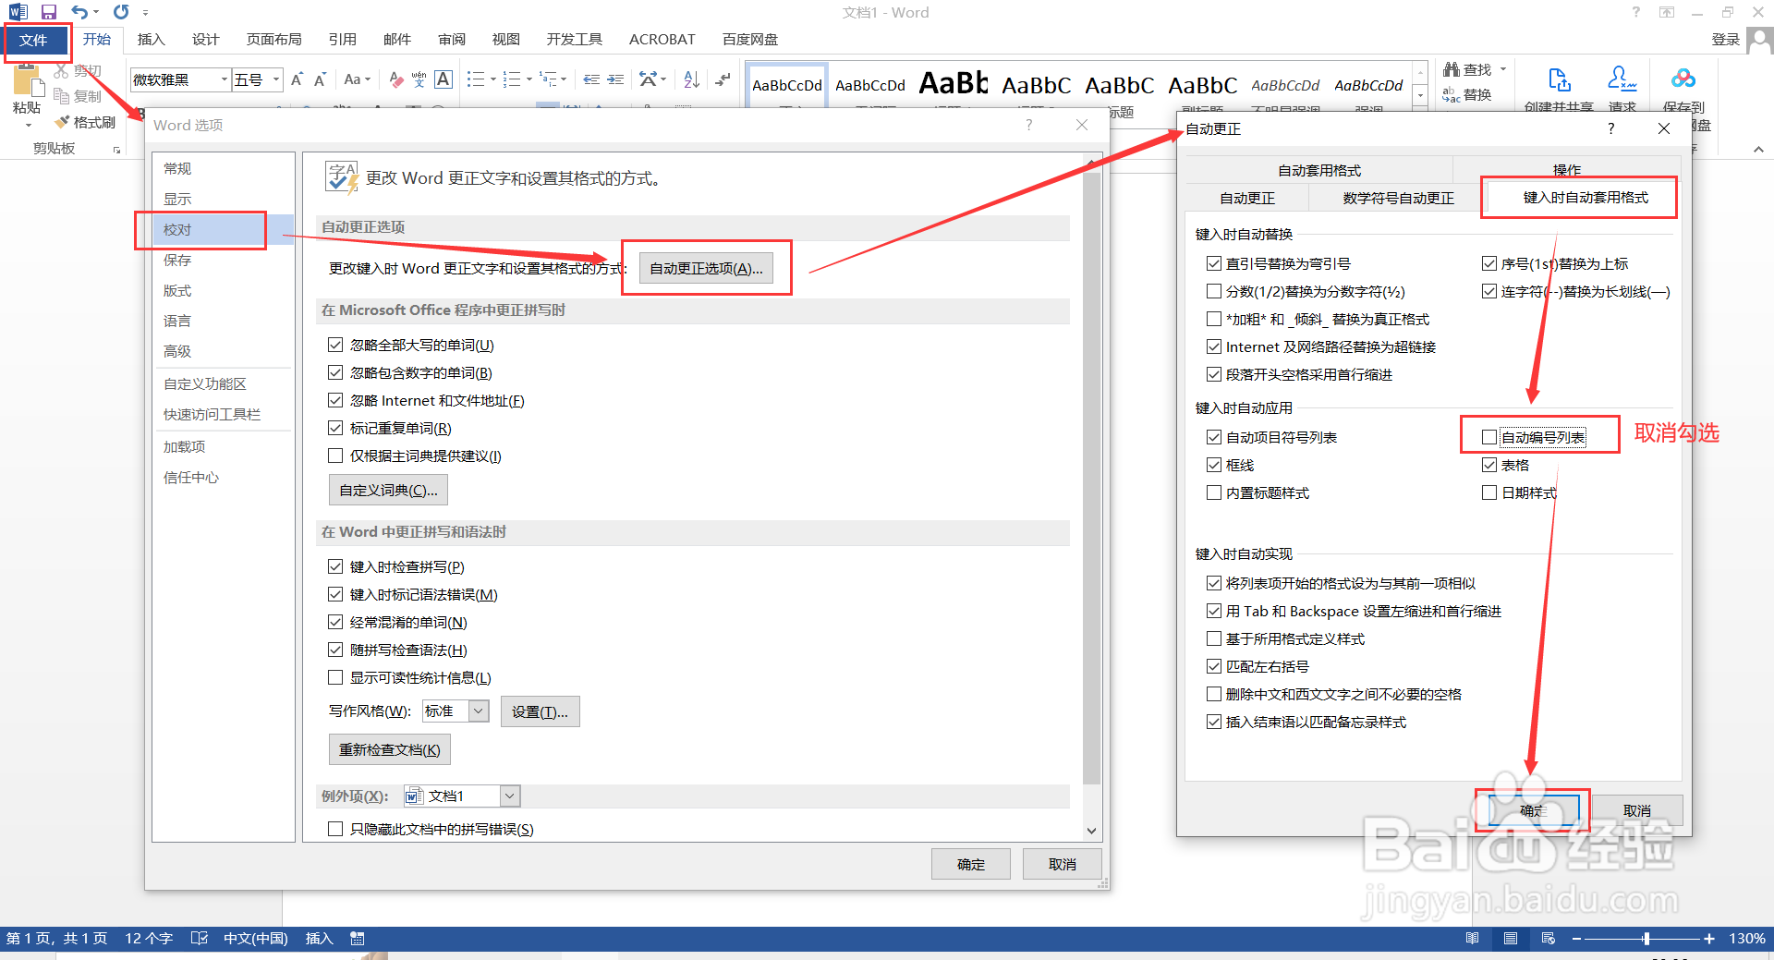Open the Find (查找) dropdown arrow
This screenshot has width=1774, height=960.
[x=1503, y=69]
